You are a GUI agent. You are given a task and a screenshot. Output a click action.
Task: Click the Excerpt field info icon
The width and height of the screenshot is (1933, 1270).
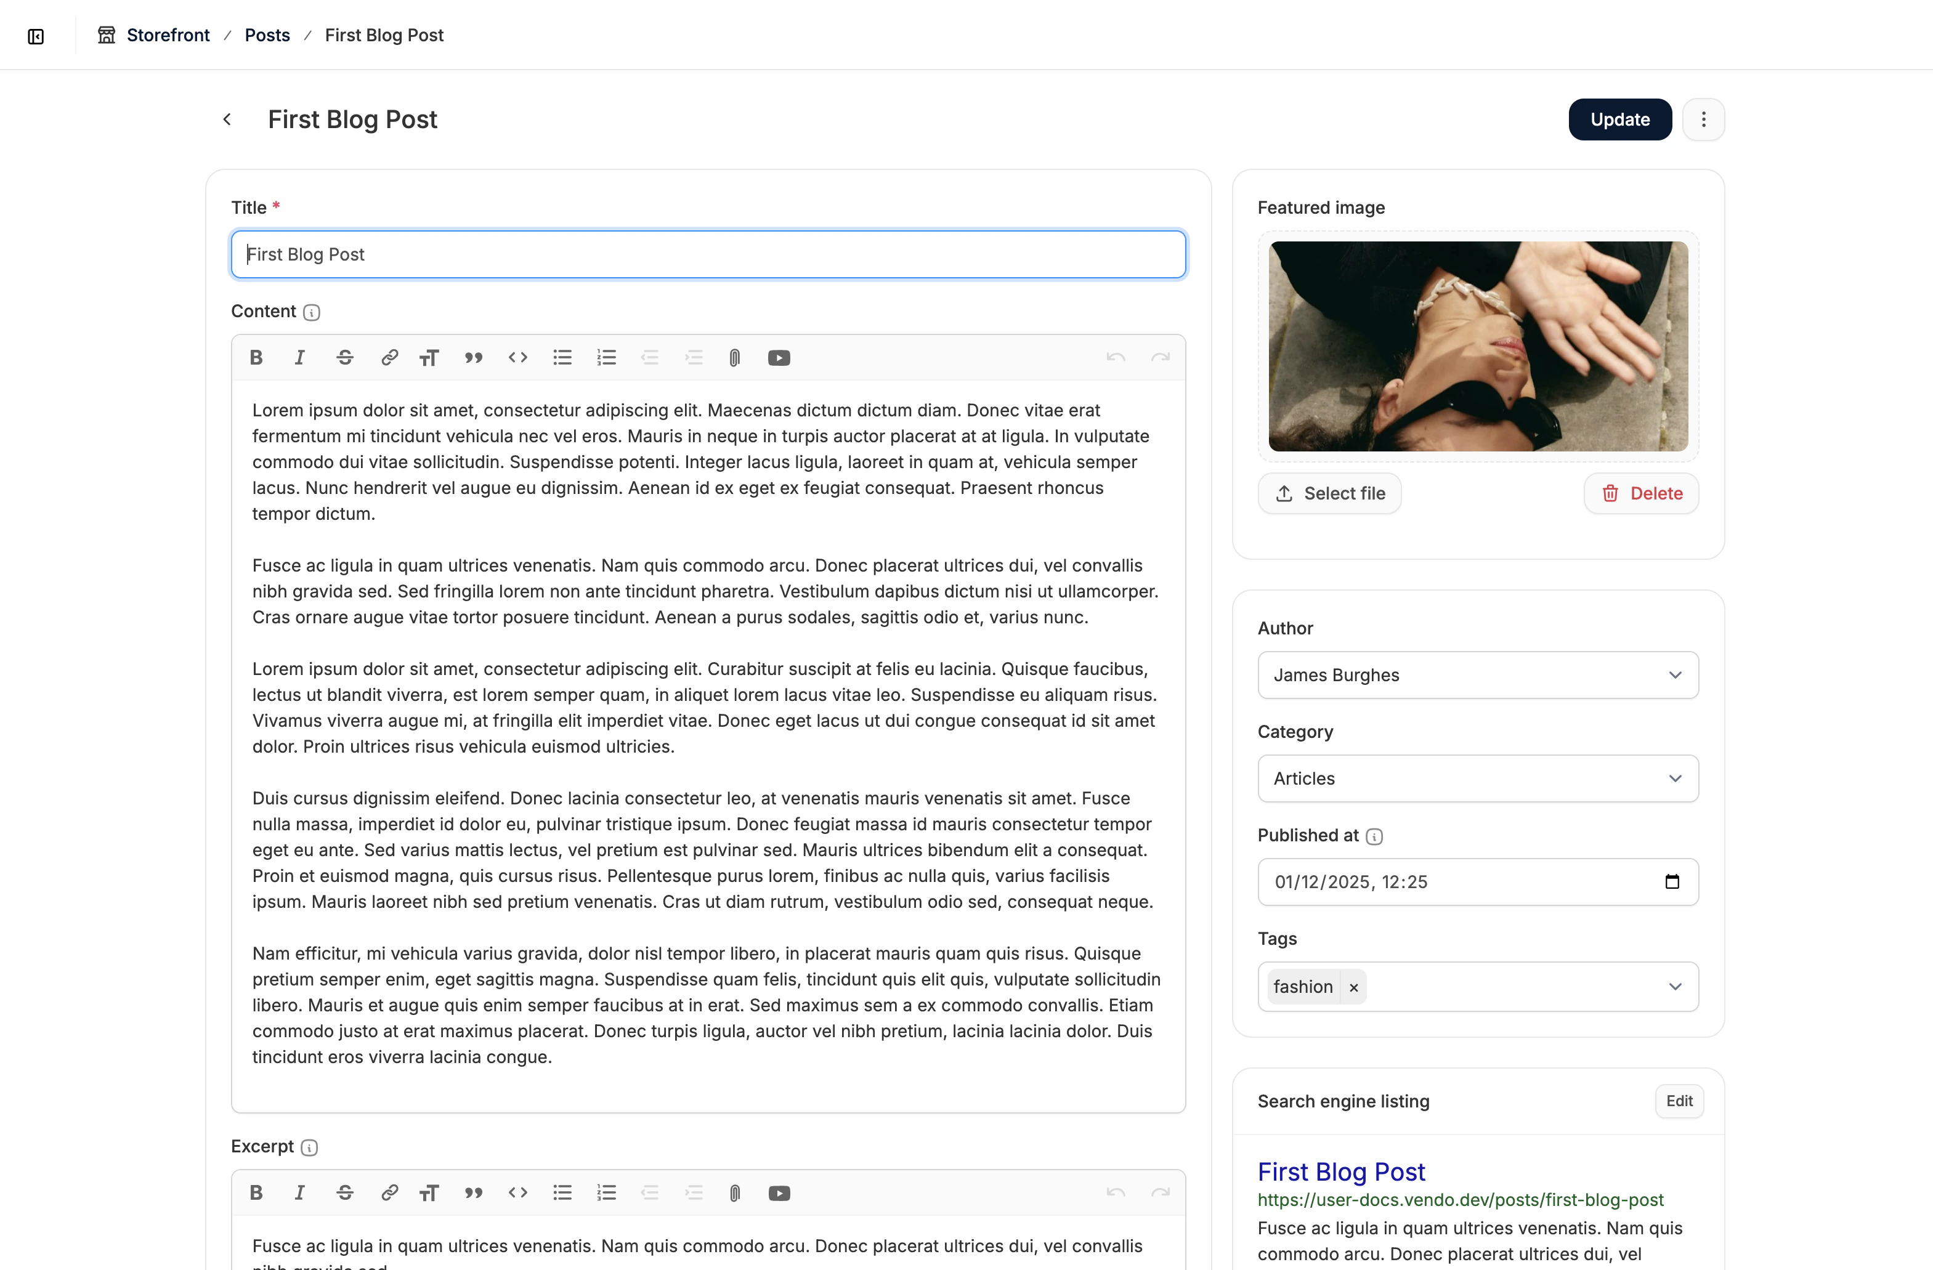309,1147
